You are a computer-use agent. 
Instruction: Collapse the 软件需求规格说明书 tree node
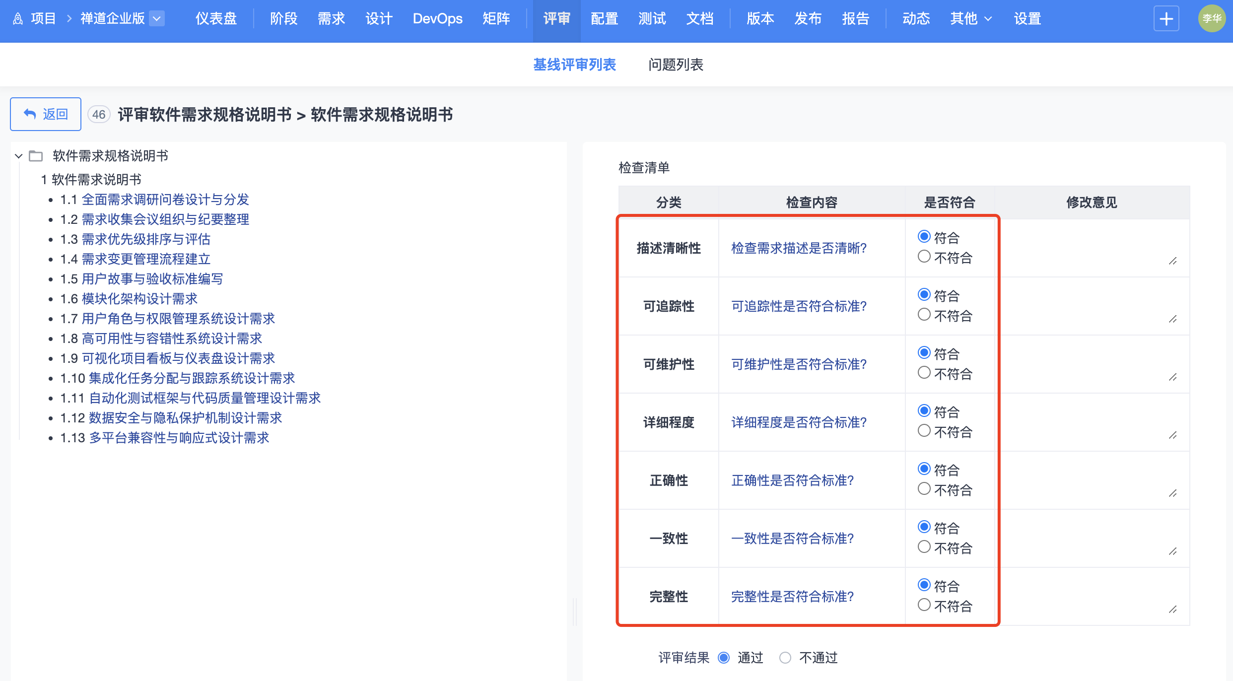[x=19, y=156]
